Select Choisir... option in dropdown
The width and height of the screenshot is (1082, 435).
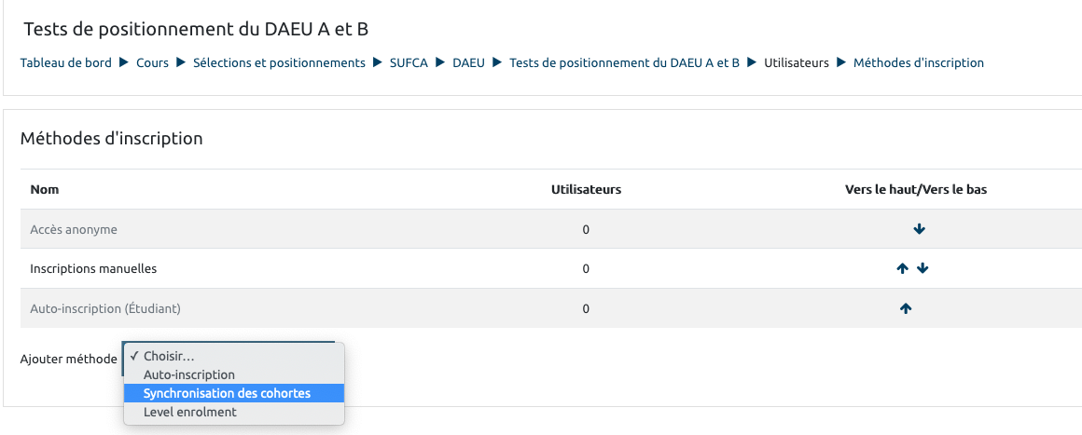(169, 356)
